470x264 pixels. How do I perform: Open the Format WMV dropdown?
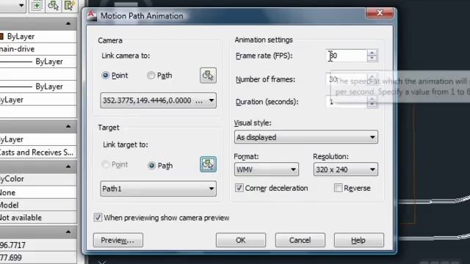[266, 169]
